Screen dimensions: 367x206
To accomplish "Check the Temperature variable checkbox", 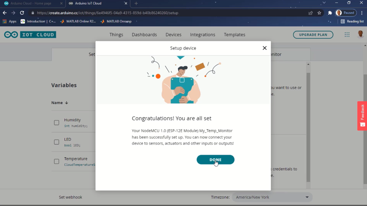I will [x=56, y=161].
